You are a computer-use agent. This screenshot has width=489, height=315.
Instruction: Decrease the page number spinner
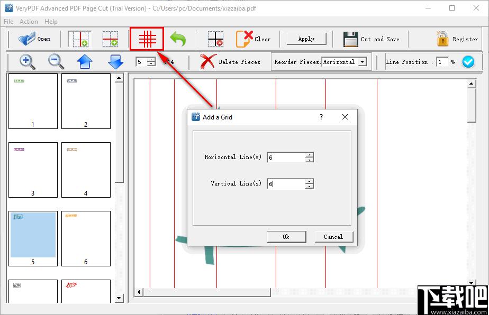pos(151,64)
